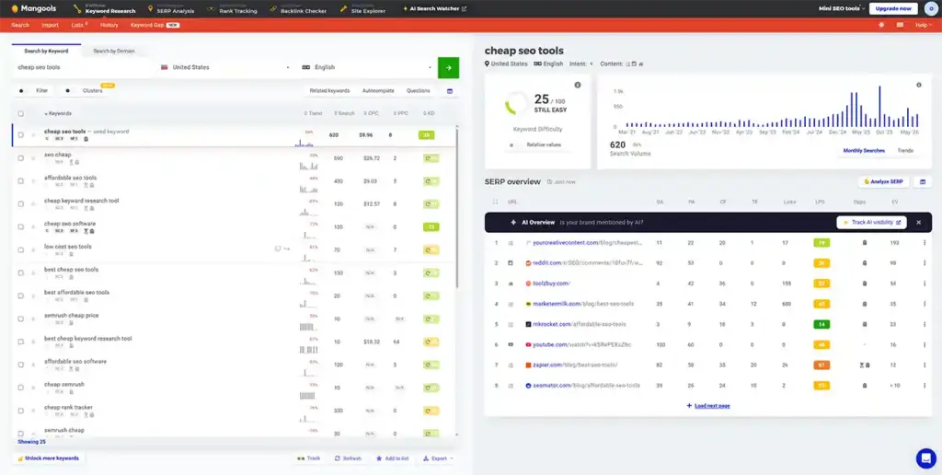Image resolution: width=942 pixels, height=475 pixels.
Task: Click calendar icon beside Analyze SERP
Action: pyautogui.click(x=922, y=181)
